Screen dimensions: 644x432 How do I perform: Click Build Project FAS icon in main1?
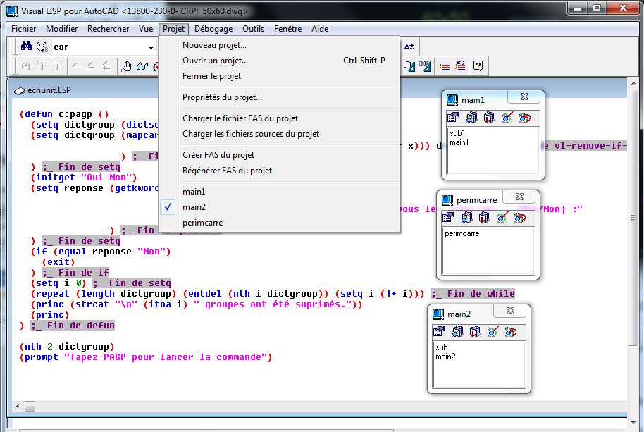[x=507, y=118]
